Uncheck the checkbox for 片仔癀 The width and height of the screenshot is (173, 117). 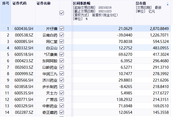click(62, 28)
